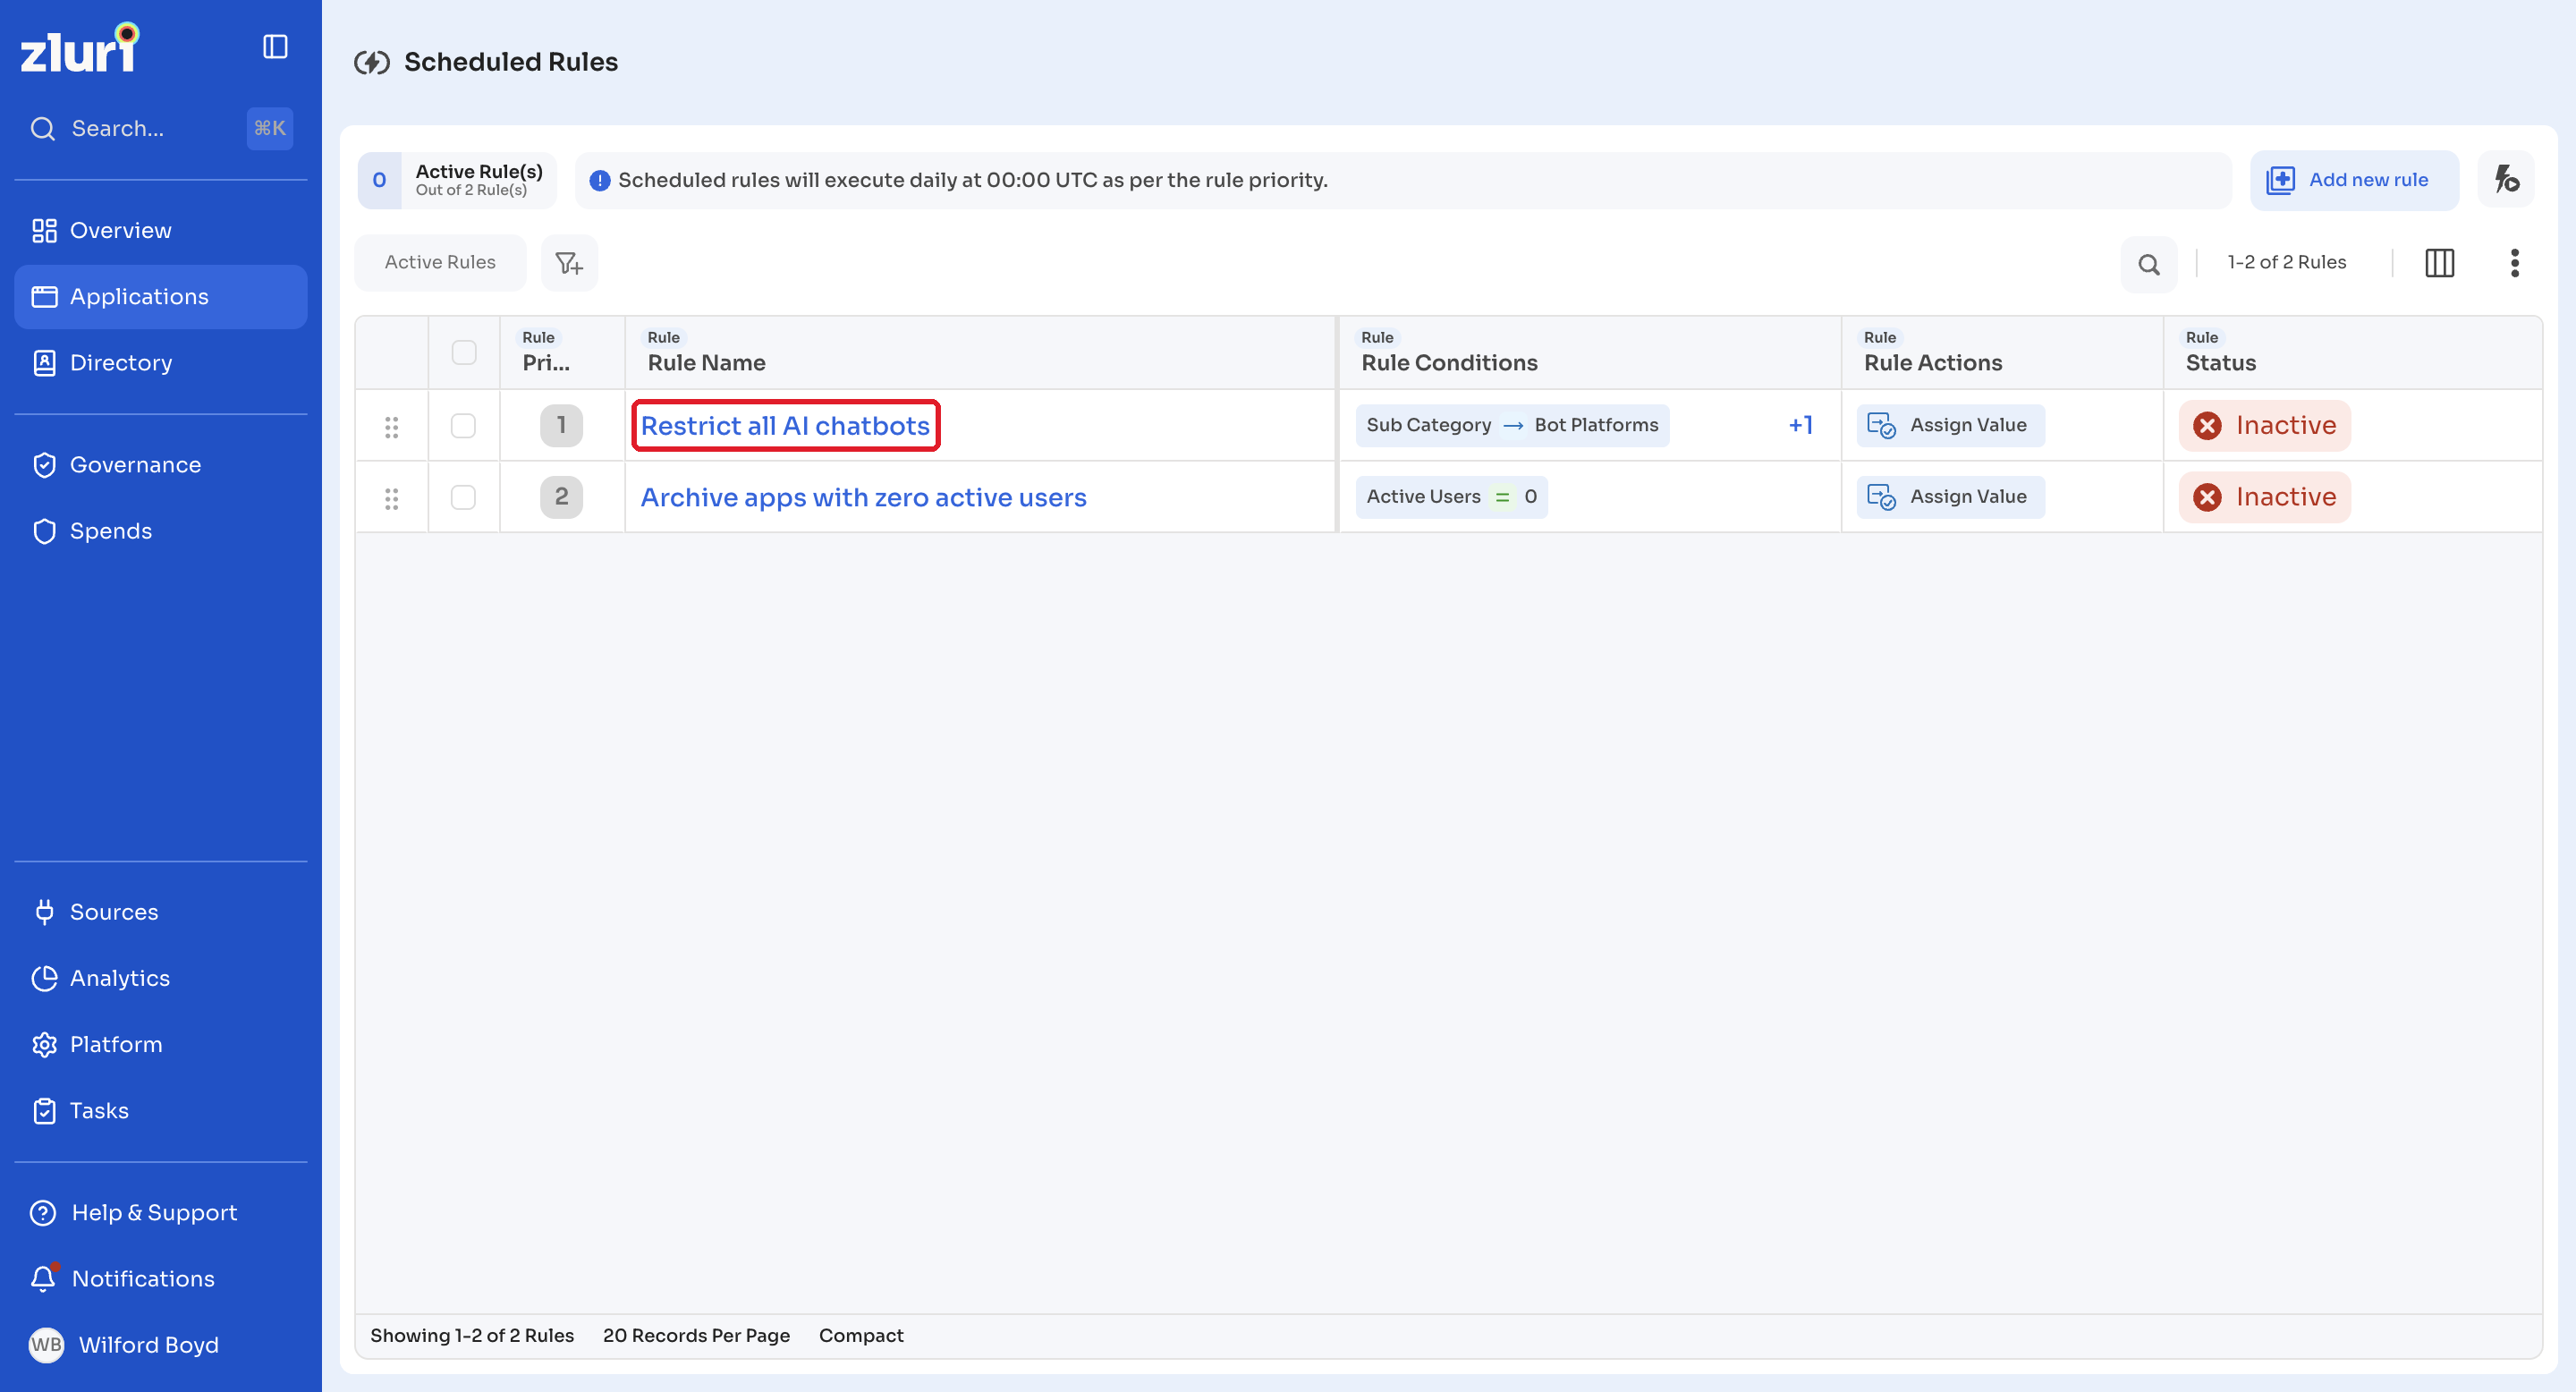Click the WB user avatar
The height and width of the screenshot is (1392, 2576).
tap(46, 1344)
